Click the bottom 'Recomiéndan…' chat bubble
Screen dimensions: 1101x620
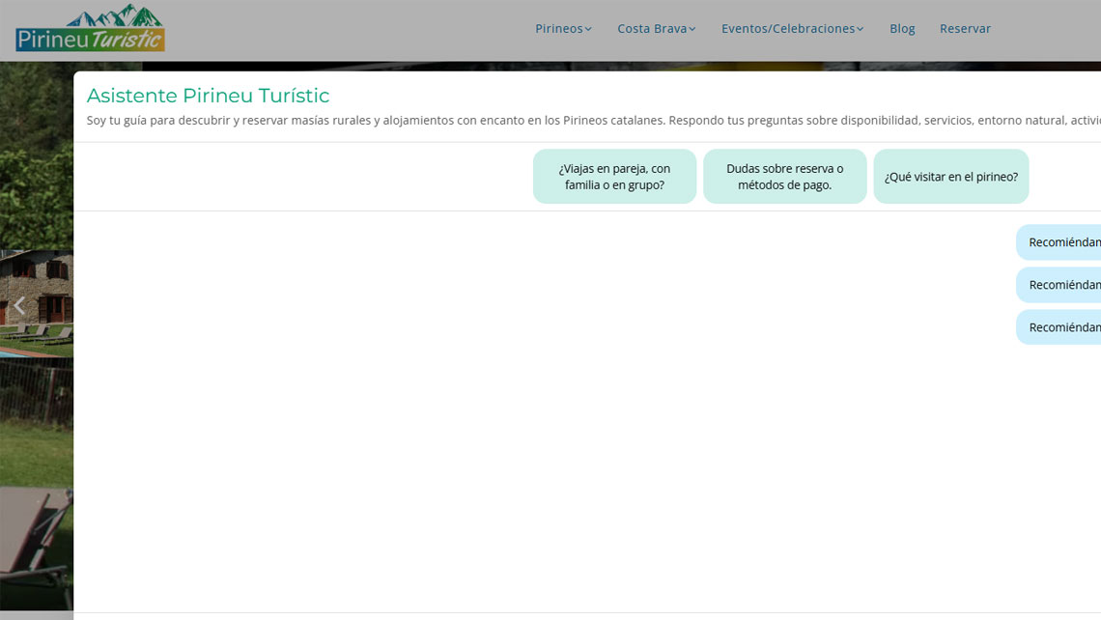click(x=1060, y=327)
